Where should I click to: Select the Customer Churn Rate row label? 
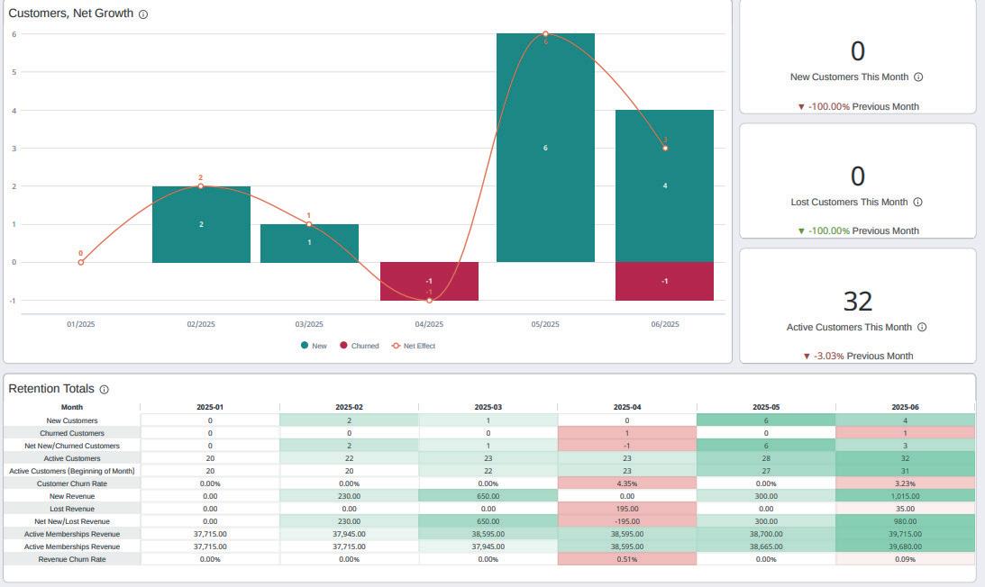(71, 484)
